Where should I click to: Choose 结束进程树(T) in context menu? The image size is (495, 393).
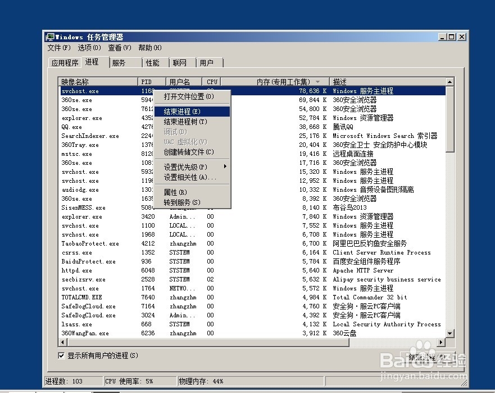pos(192,122)
